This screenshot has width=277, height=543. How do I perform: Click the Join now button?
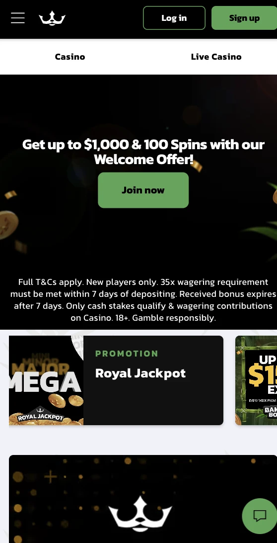coord(143,190)
